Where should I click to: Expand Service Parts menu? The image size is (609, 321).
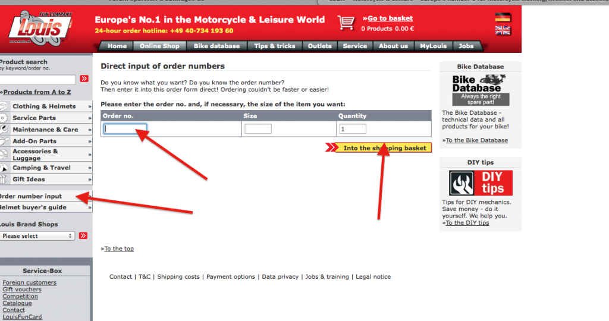46,118
